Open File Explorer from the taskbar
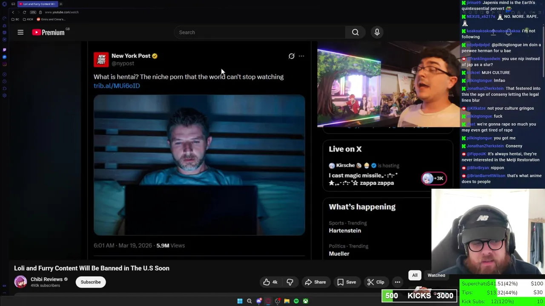The height and width of the screenshot is (306, 545). (x=287, y=301)
